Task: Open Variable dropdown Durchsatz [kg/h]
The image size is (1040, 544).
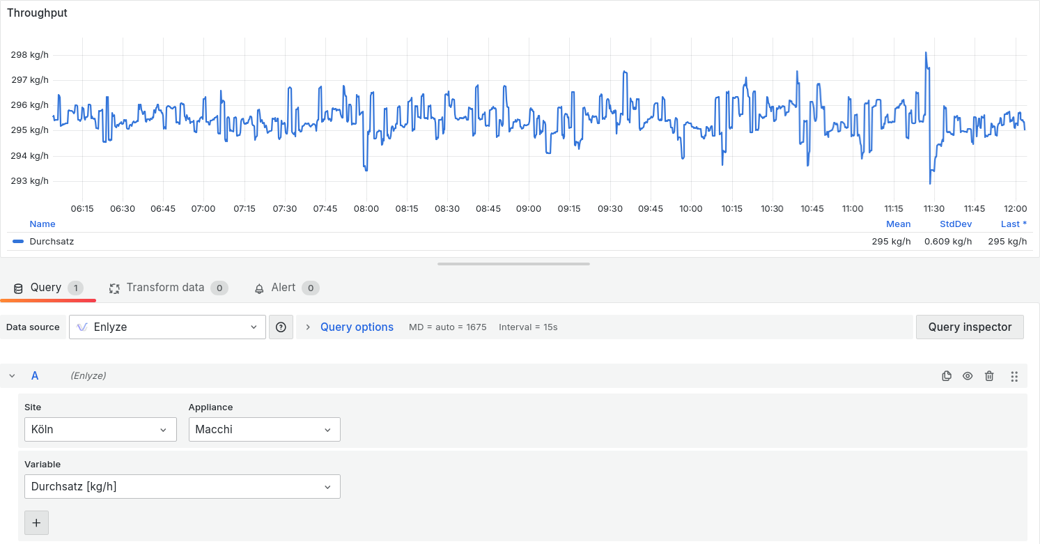Action: pos(182,487)
